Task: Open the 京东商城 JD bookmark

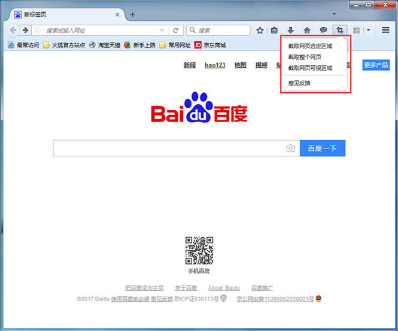Action: click(210, 45)
